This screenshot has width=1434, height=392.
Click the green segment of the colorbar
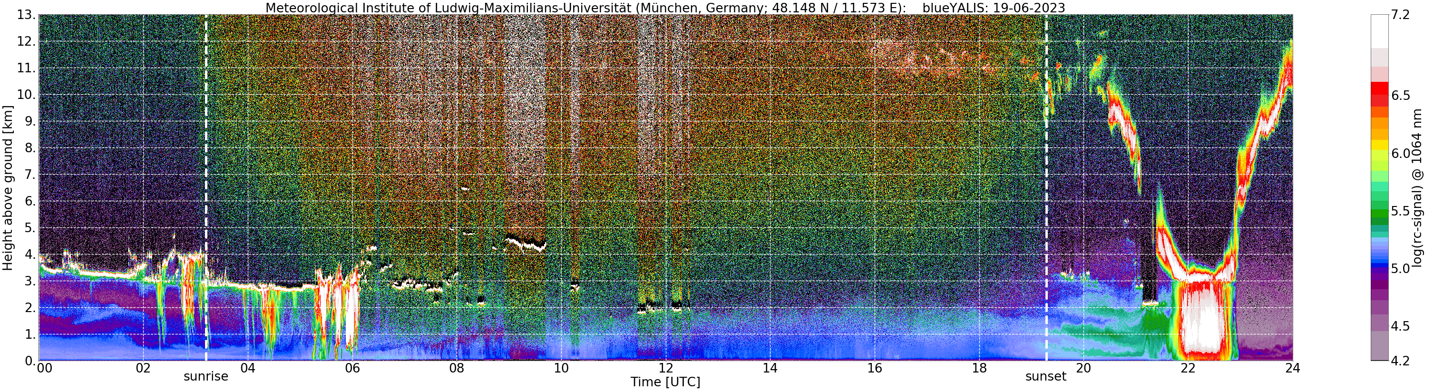[x=1379, y=214]
